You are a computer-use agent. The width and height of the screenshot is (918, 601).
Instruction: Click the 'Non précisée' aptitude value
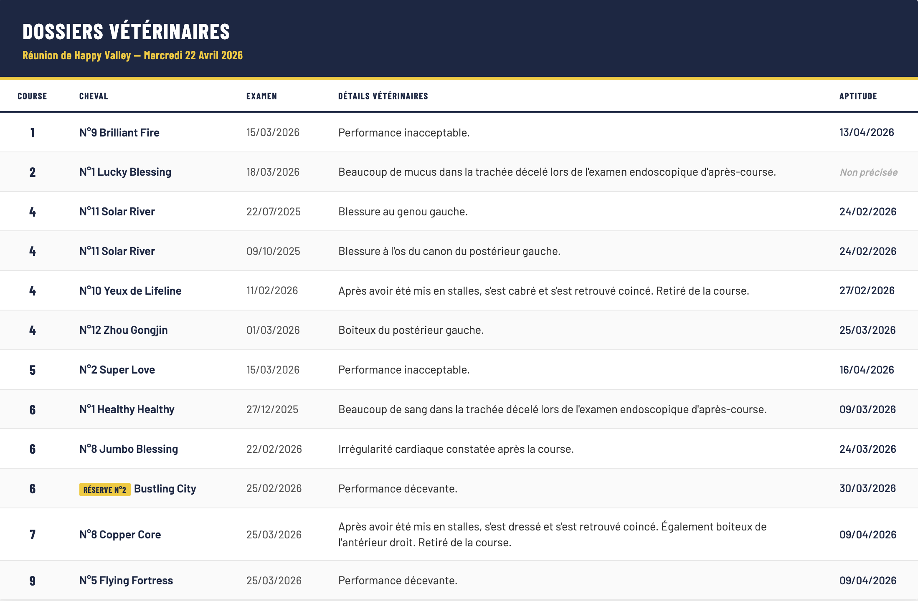tap(869, 172)
